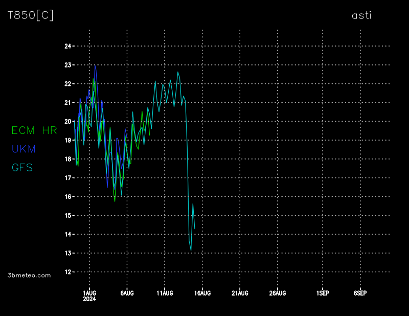Click the GFS legend label
409x316 pixels.
pos(22,167)
